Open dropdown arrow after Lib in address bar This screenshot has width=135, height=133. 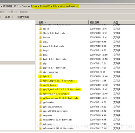click(58, 6)
